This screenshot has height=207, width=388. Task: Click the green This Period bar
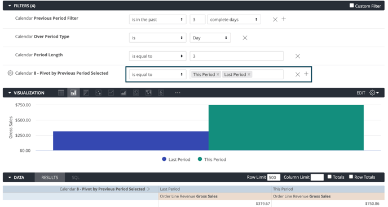coord(286,128)
